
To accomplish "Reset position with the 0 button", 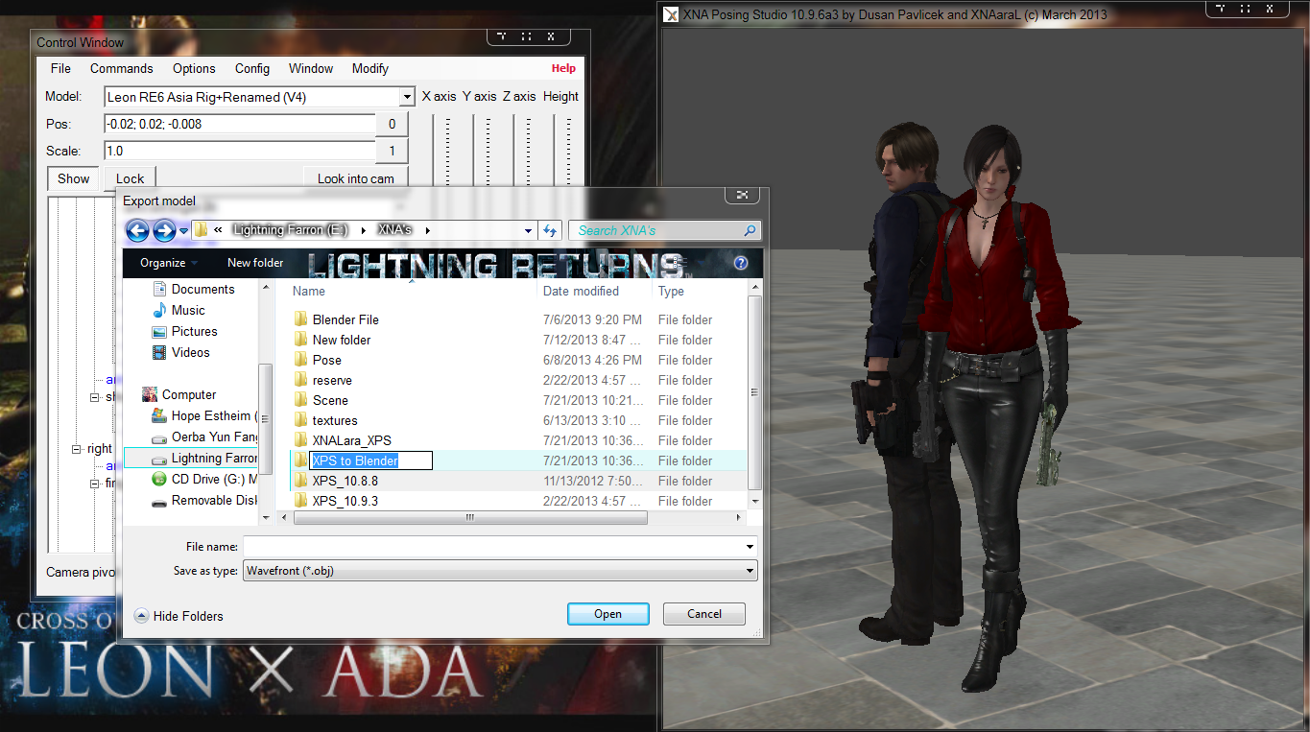I will [x=392, y=124].
